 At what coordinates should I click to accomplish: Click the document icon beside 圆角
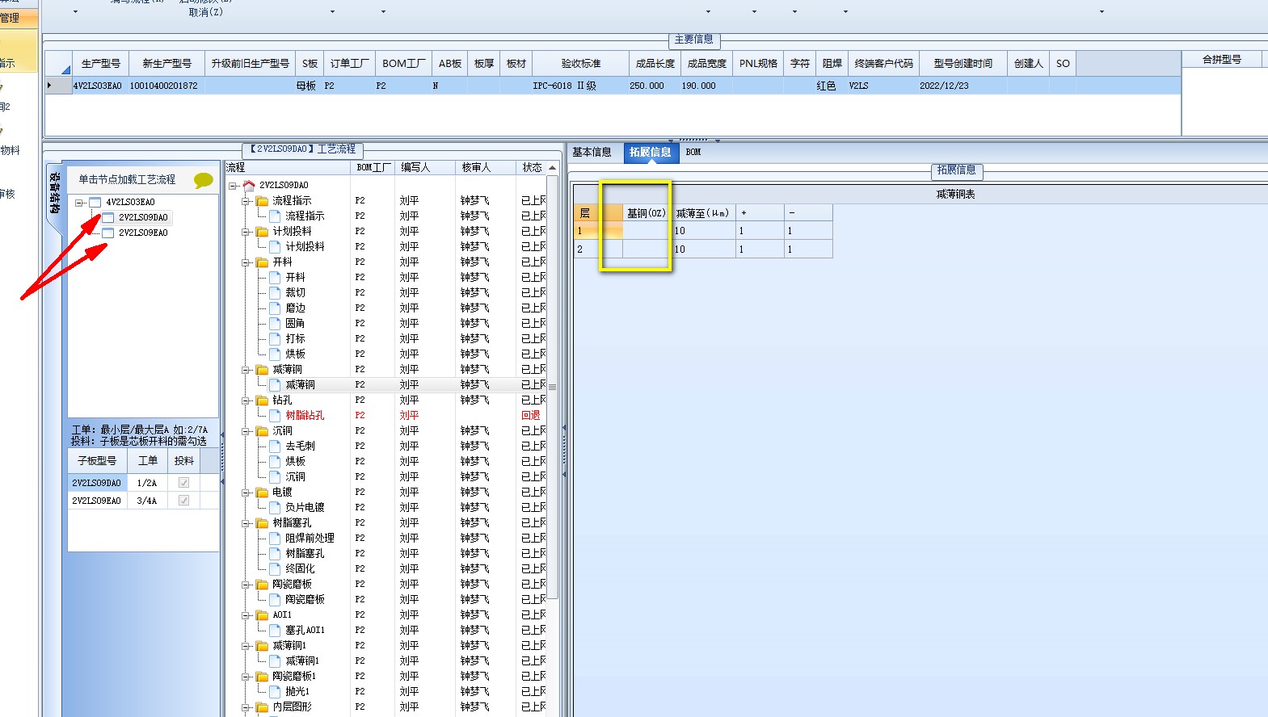point(275,323)
